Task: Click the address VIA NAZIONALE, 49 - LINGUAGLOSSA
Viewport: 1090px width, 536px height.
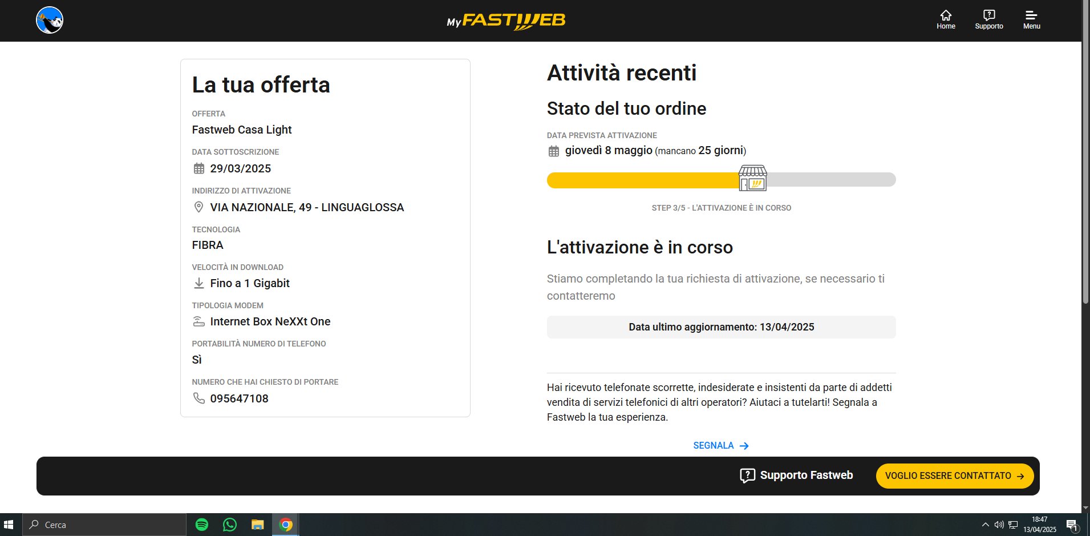Action: point(307,207)
